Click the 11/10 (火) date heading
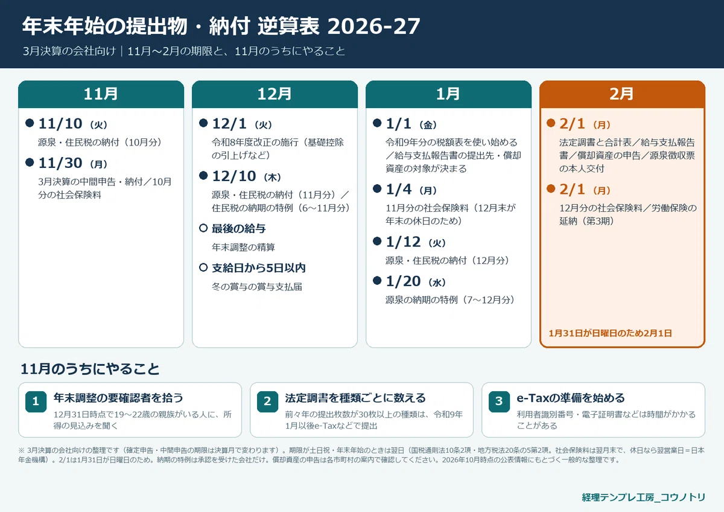 pyautogui.click(x=72, y=124)
